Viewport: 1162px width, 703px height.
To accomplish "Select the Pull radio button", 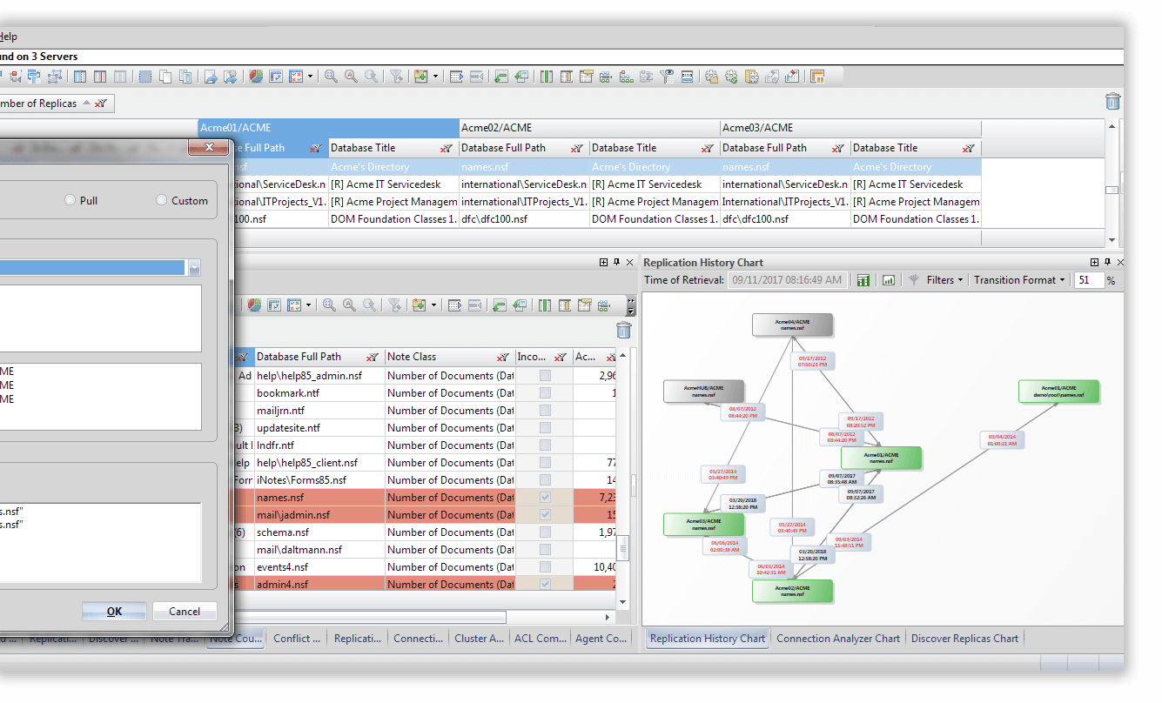I will point(71,200).
